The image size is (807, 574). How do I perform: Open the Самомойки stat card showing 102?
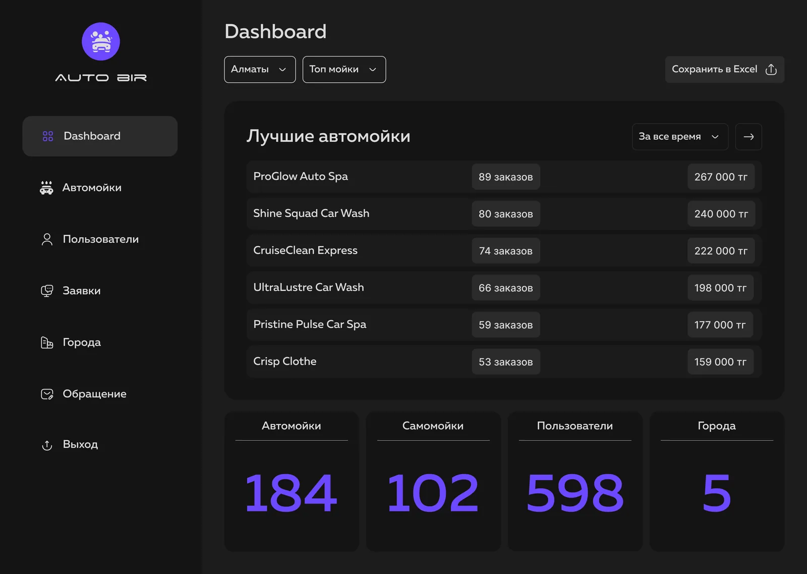pyautogui.click(x=433, y=482)
